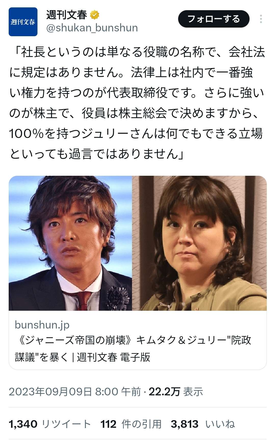Show the 3,813 いいね likes list
This screenshot has height=440, width=275.
point(203,424)
